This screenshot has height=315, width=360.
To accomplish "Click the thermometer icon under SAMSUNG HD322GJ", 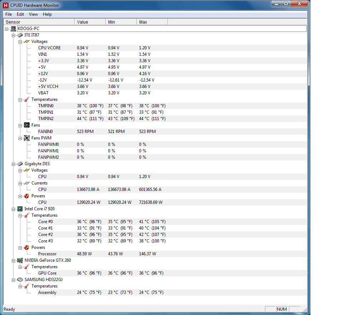I will pos(27,286).
